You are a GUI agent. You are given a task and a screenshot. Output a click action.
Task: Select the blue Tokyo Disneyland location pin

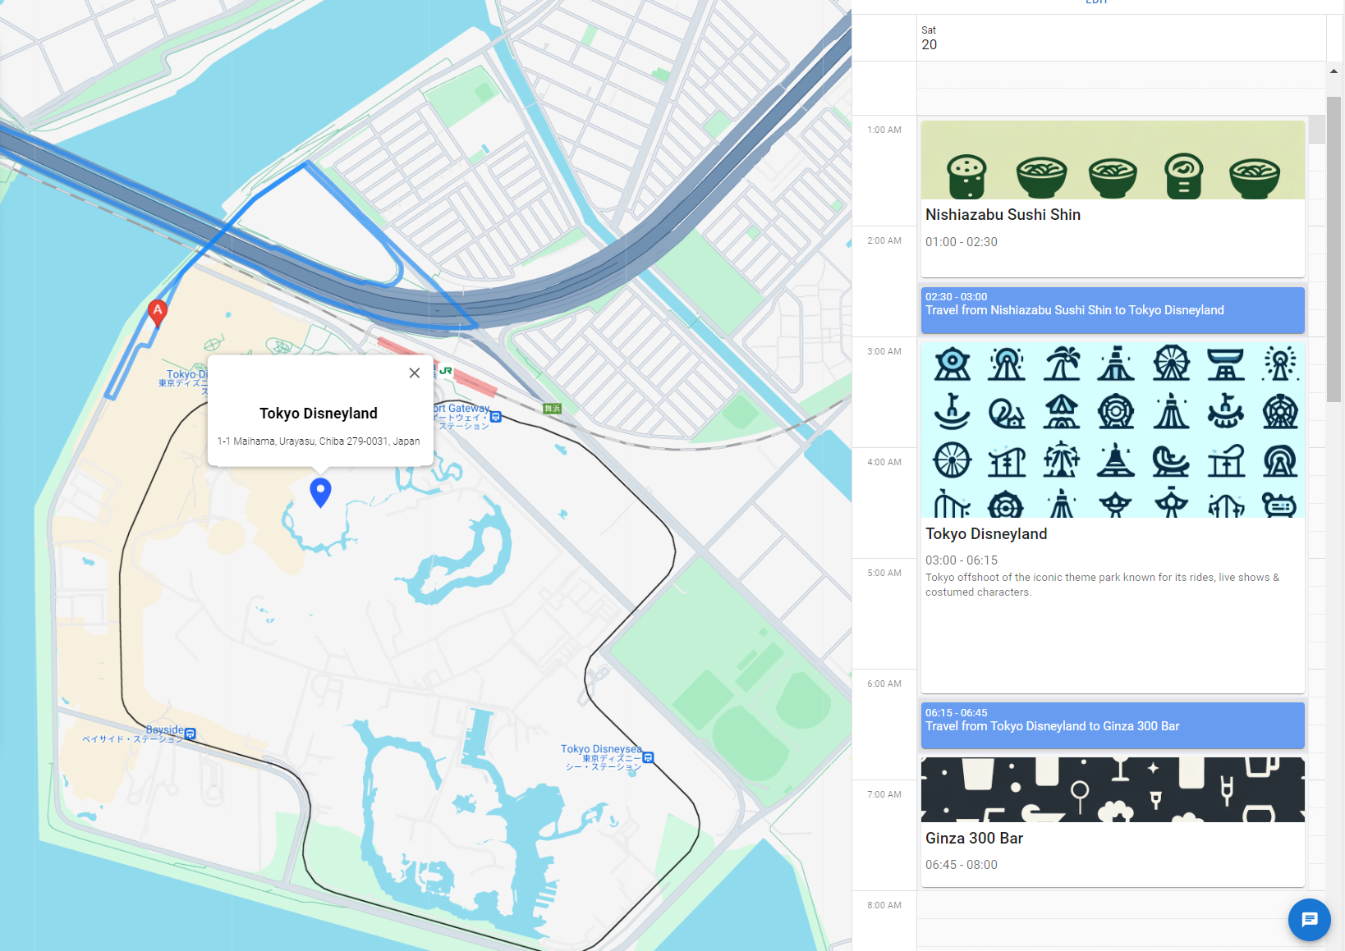coord(320,492)
